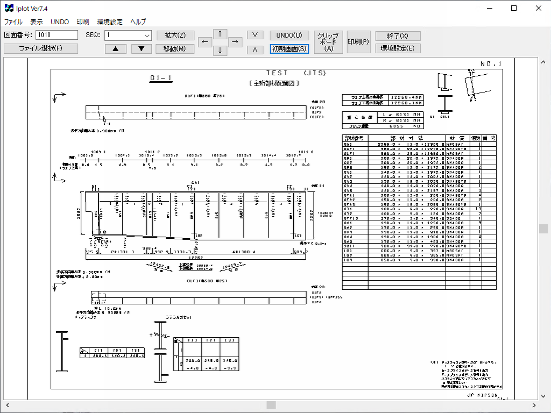The image size is (551, 413).
Task: Click the クリップボード(A) button
Action: click(x=328, y=42)
